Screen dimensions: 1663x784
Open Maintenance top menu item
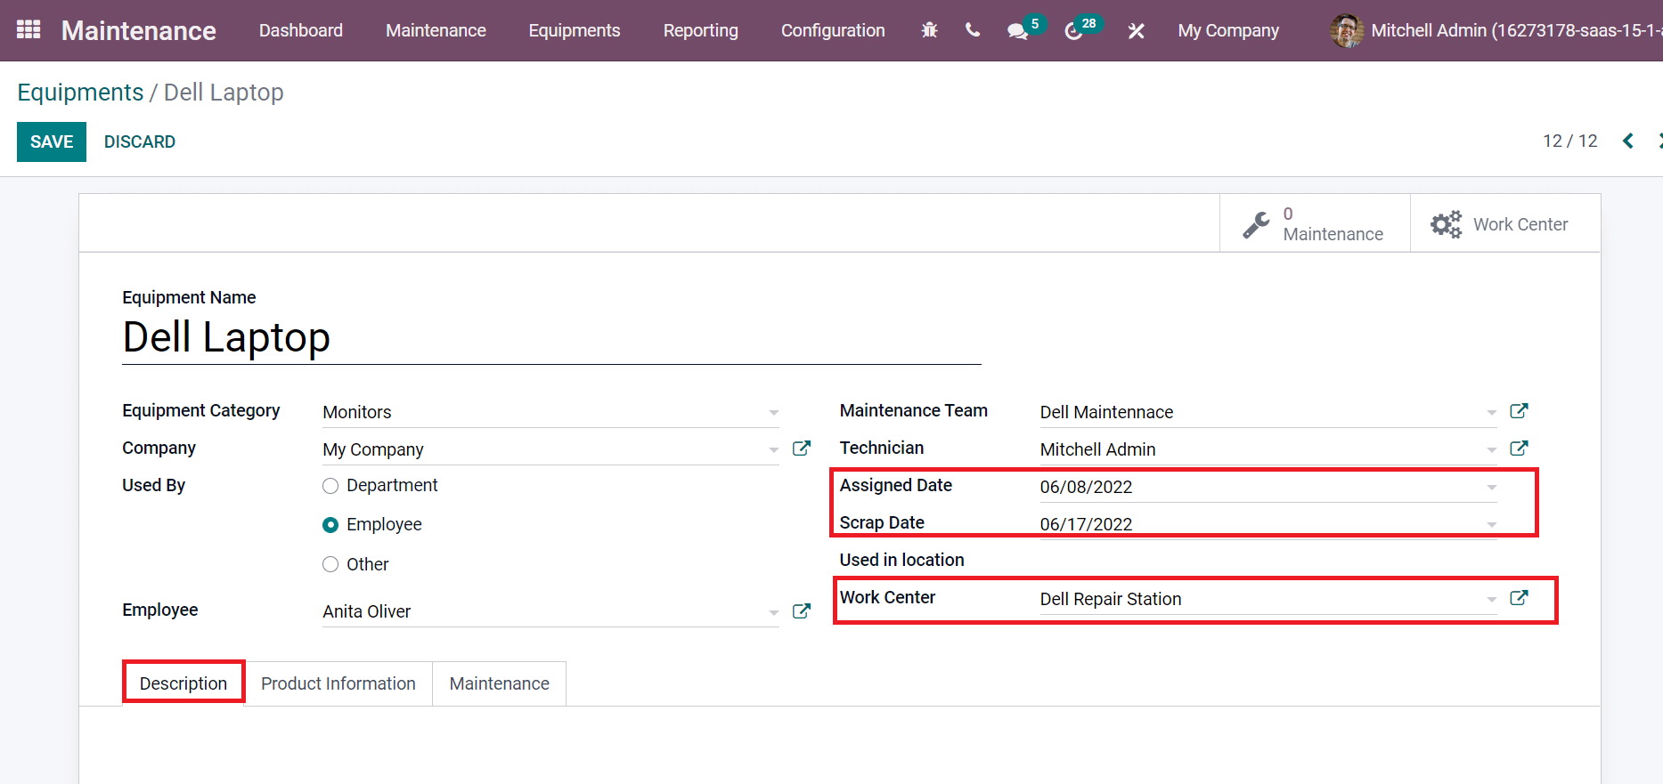pyautogui.click(x=436, y=30)
